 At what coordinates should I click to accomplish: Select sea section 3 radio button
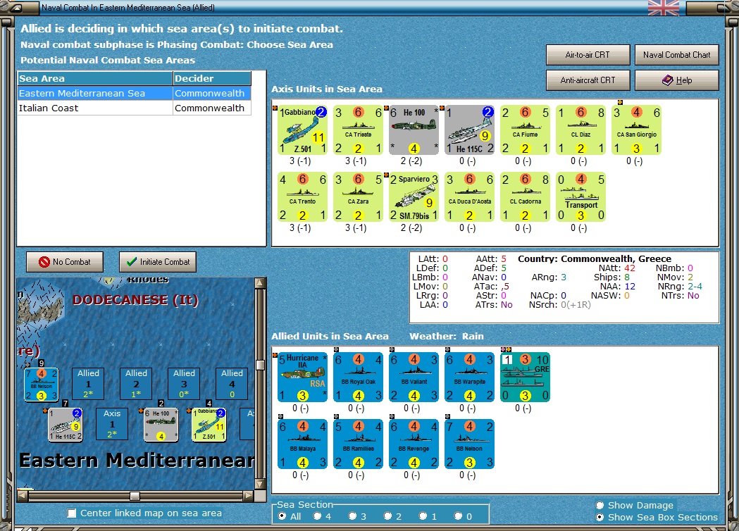[x=352, y=516]
